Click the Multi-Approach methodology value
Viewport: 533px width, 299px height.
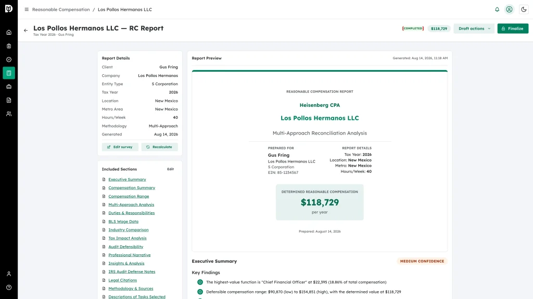163,126
